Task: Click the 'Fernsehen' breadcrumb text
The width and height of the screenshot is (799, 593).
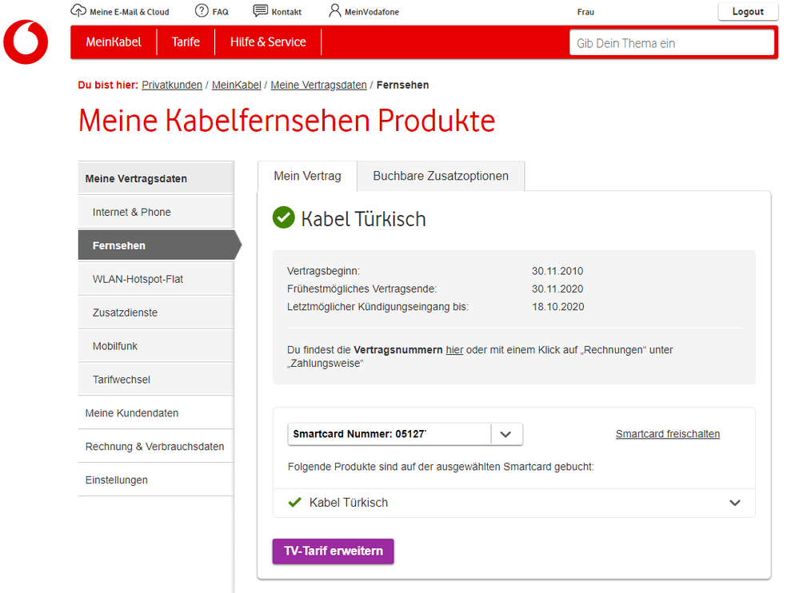Action: (x=402, y=85)
